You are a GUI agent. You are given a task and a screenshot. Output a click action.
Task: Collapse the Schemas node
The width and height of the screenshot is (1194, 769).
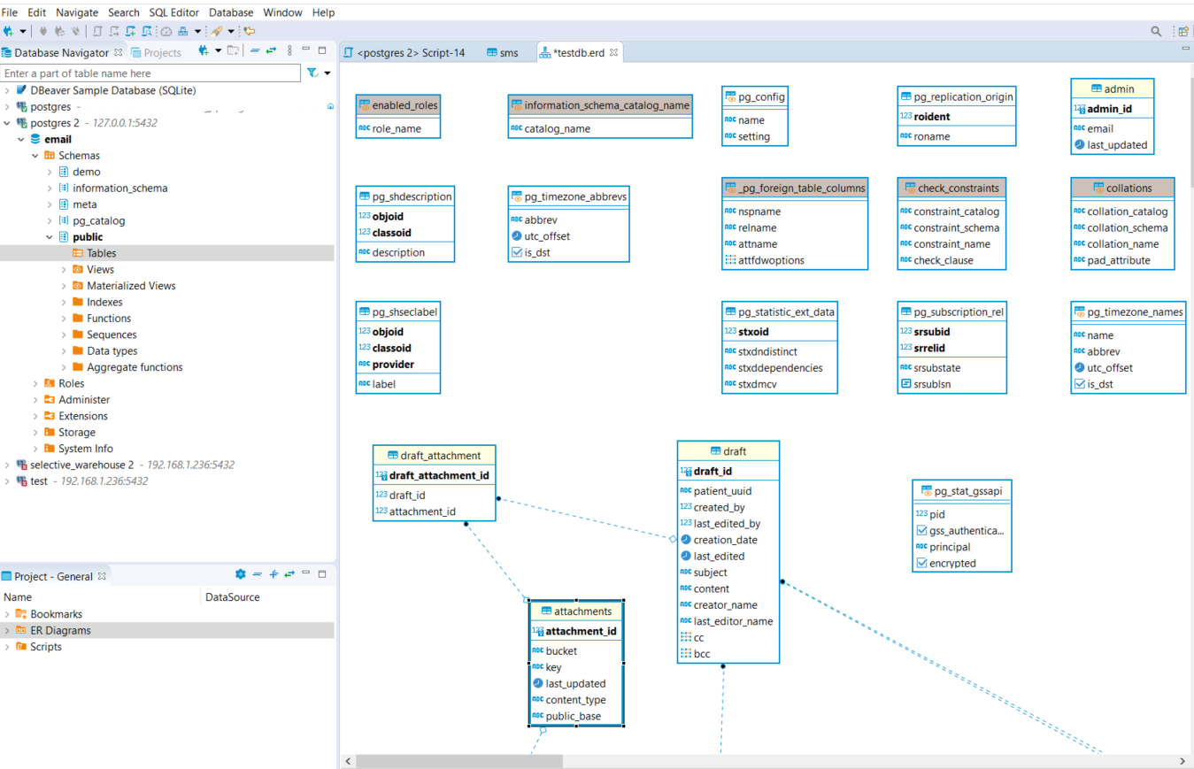pyautogui.click(x=35, y=156)
